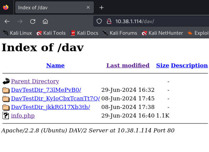Open the Kali Tools bookmark
This screenshot has height=152, width=209.
point(51,33)
